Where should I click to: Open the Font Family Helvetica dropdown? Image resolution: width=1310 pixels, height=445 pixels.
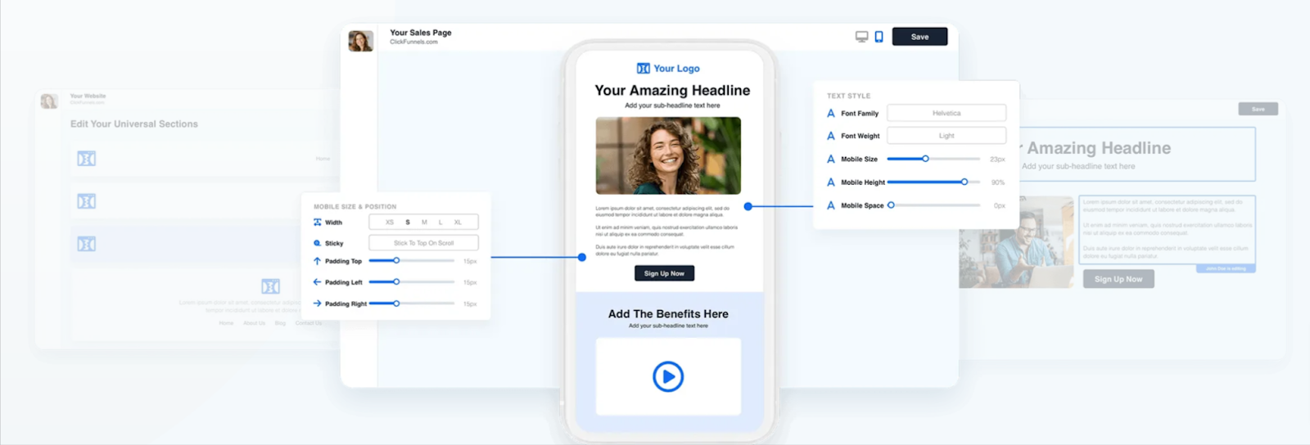point(946,113)
